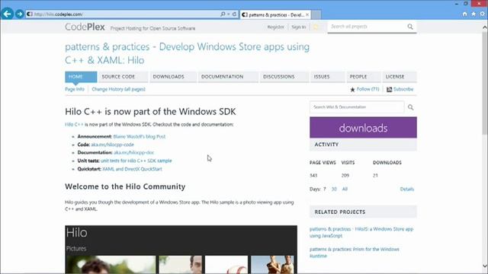Open HiloJS Windows Store app related project
Image resolution: width=488 pixels, height=274 pixels.
[361, 232]
